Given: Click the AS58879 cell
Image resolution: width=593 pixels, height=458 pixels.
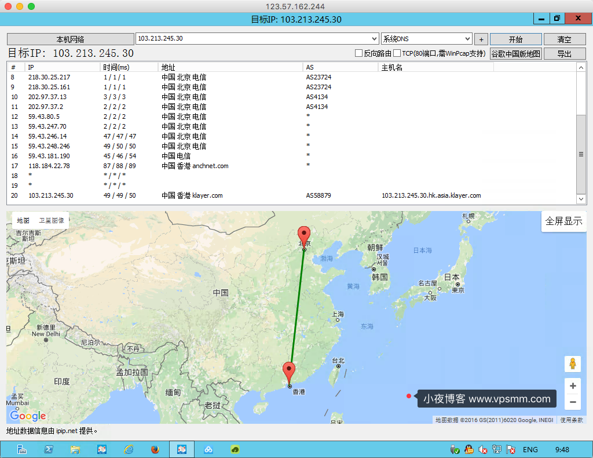Looking at the screenshot, I should point(319,195).
